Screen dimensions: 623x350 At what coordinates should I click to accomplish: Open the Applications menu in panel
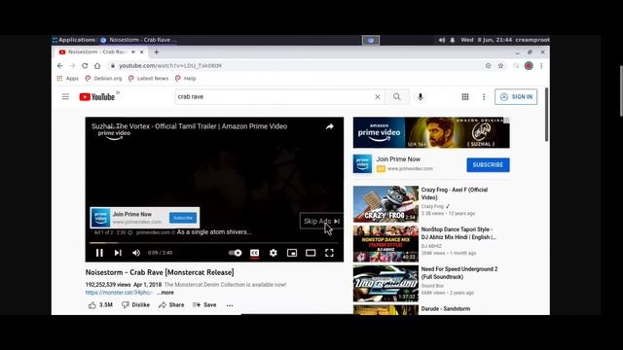[74, 40]
